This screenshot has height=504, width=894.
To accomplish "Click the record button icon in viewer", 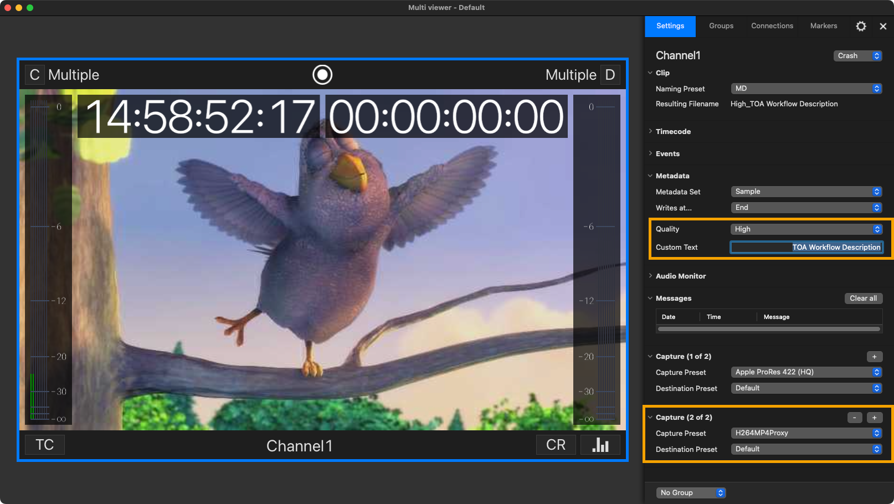I will pyautogui.click(x=322, y=75).
